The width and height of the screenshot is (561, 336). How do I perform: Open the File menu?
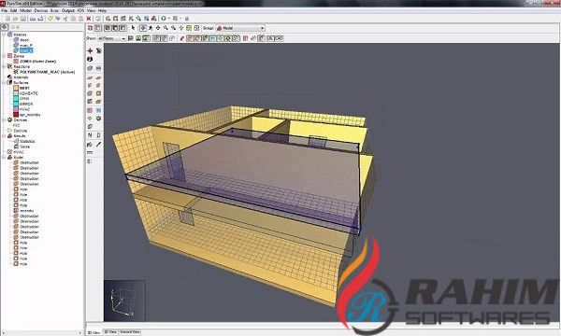(5, 10)
